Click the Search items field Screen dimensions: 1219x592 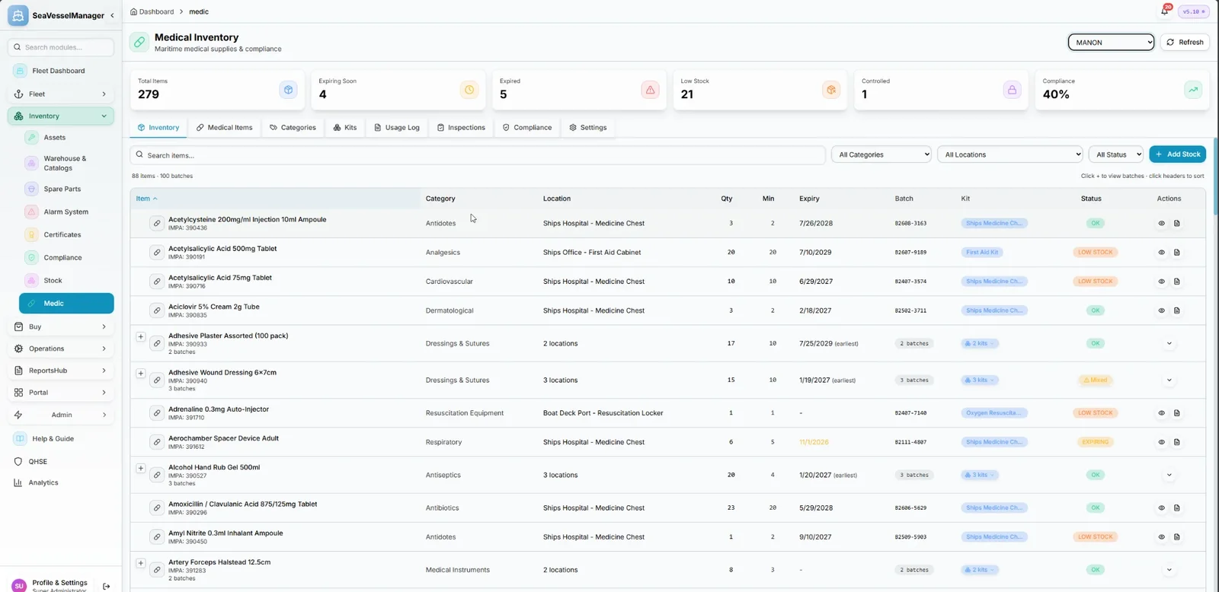pyautogui.click(x=478, y=155)
